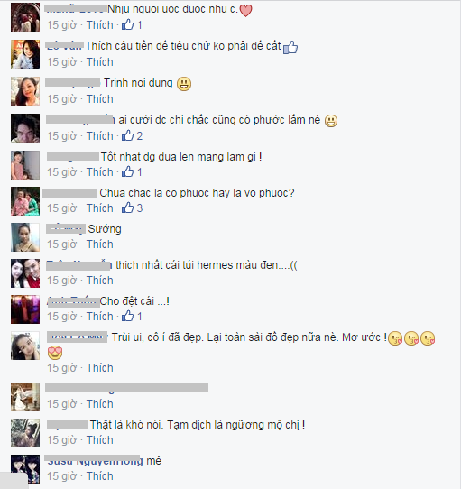Open profile picture of 'Sướng' commenter
This screenshot has height=489, width=461.
25,237
